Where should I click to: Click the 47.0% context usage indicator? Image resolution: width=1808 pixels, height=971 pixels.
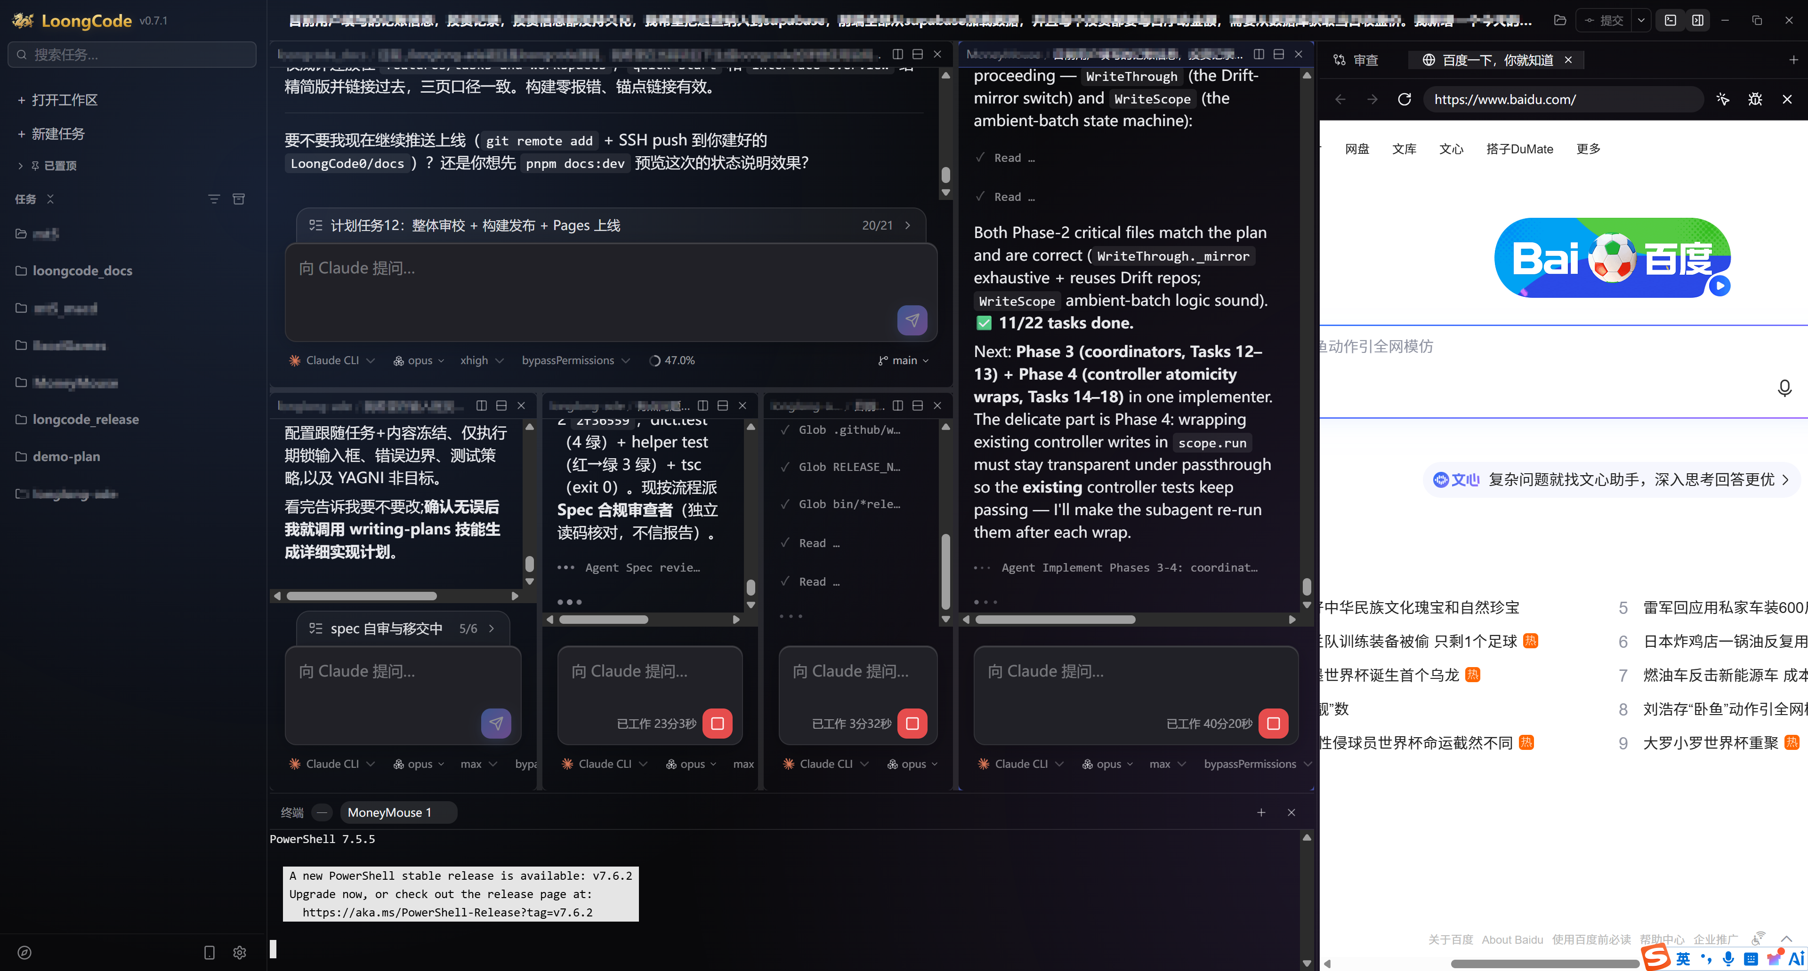click(672, 360)
